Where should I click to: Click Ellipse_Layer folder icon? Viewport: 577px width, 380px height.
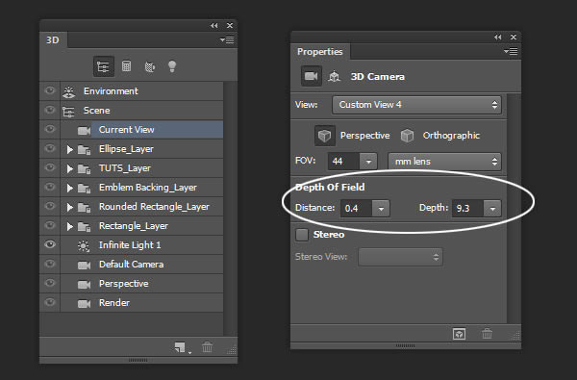(85, 149)
